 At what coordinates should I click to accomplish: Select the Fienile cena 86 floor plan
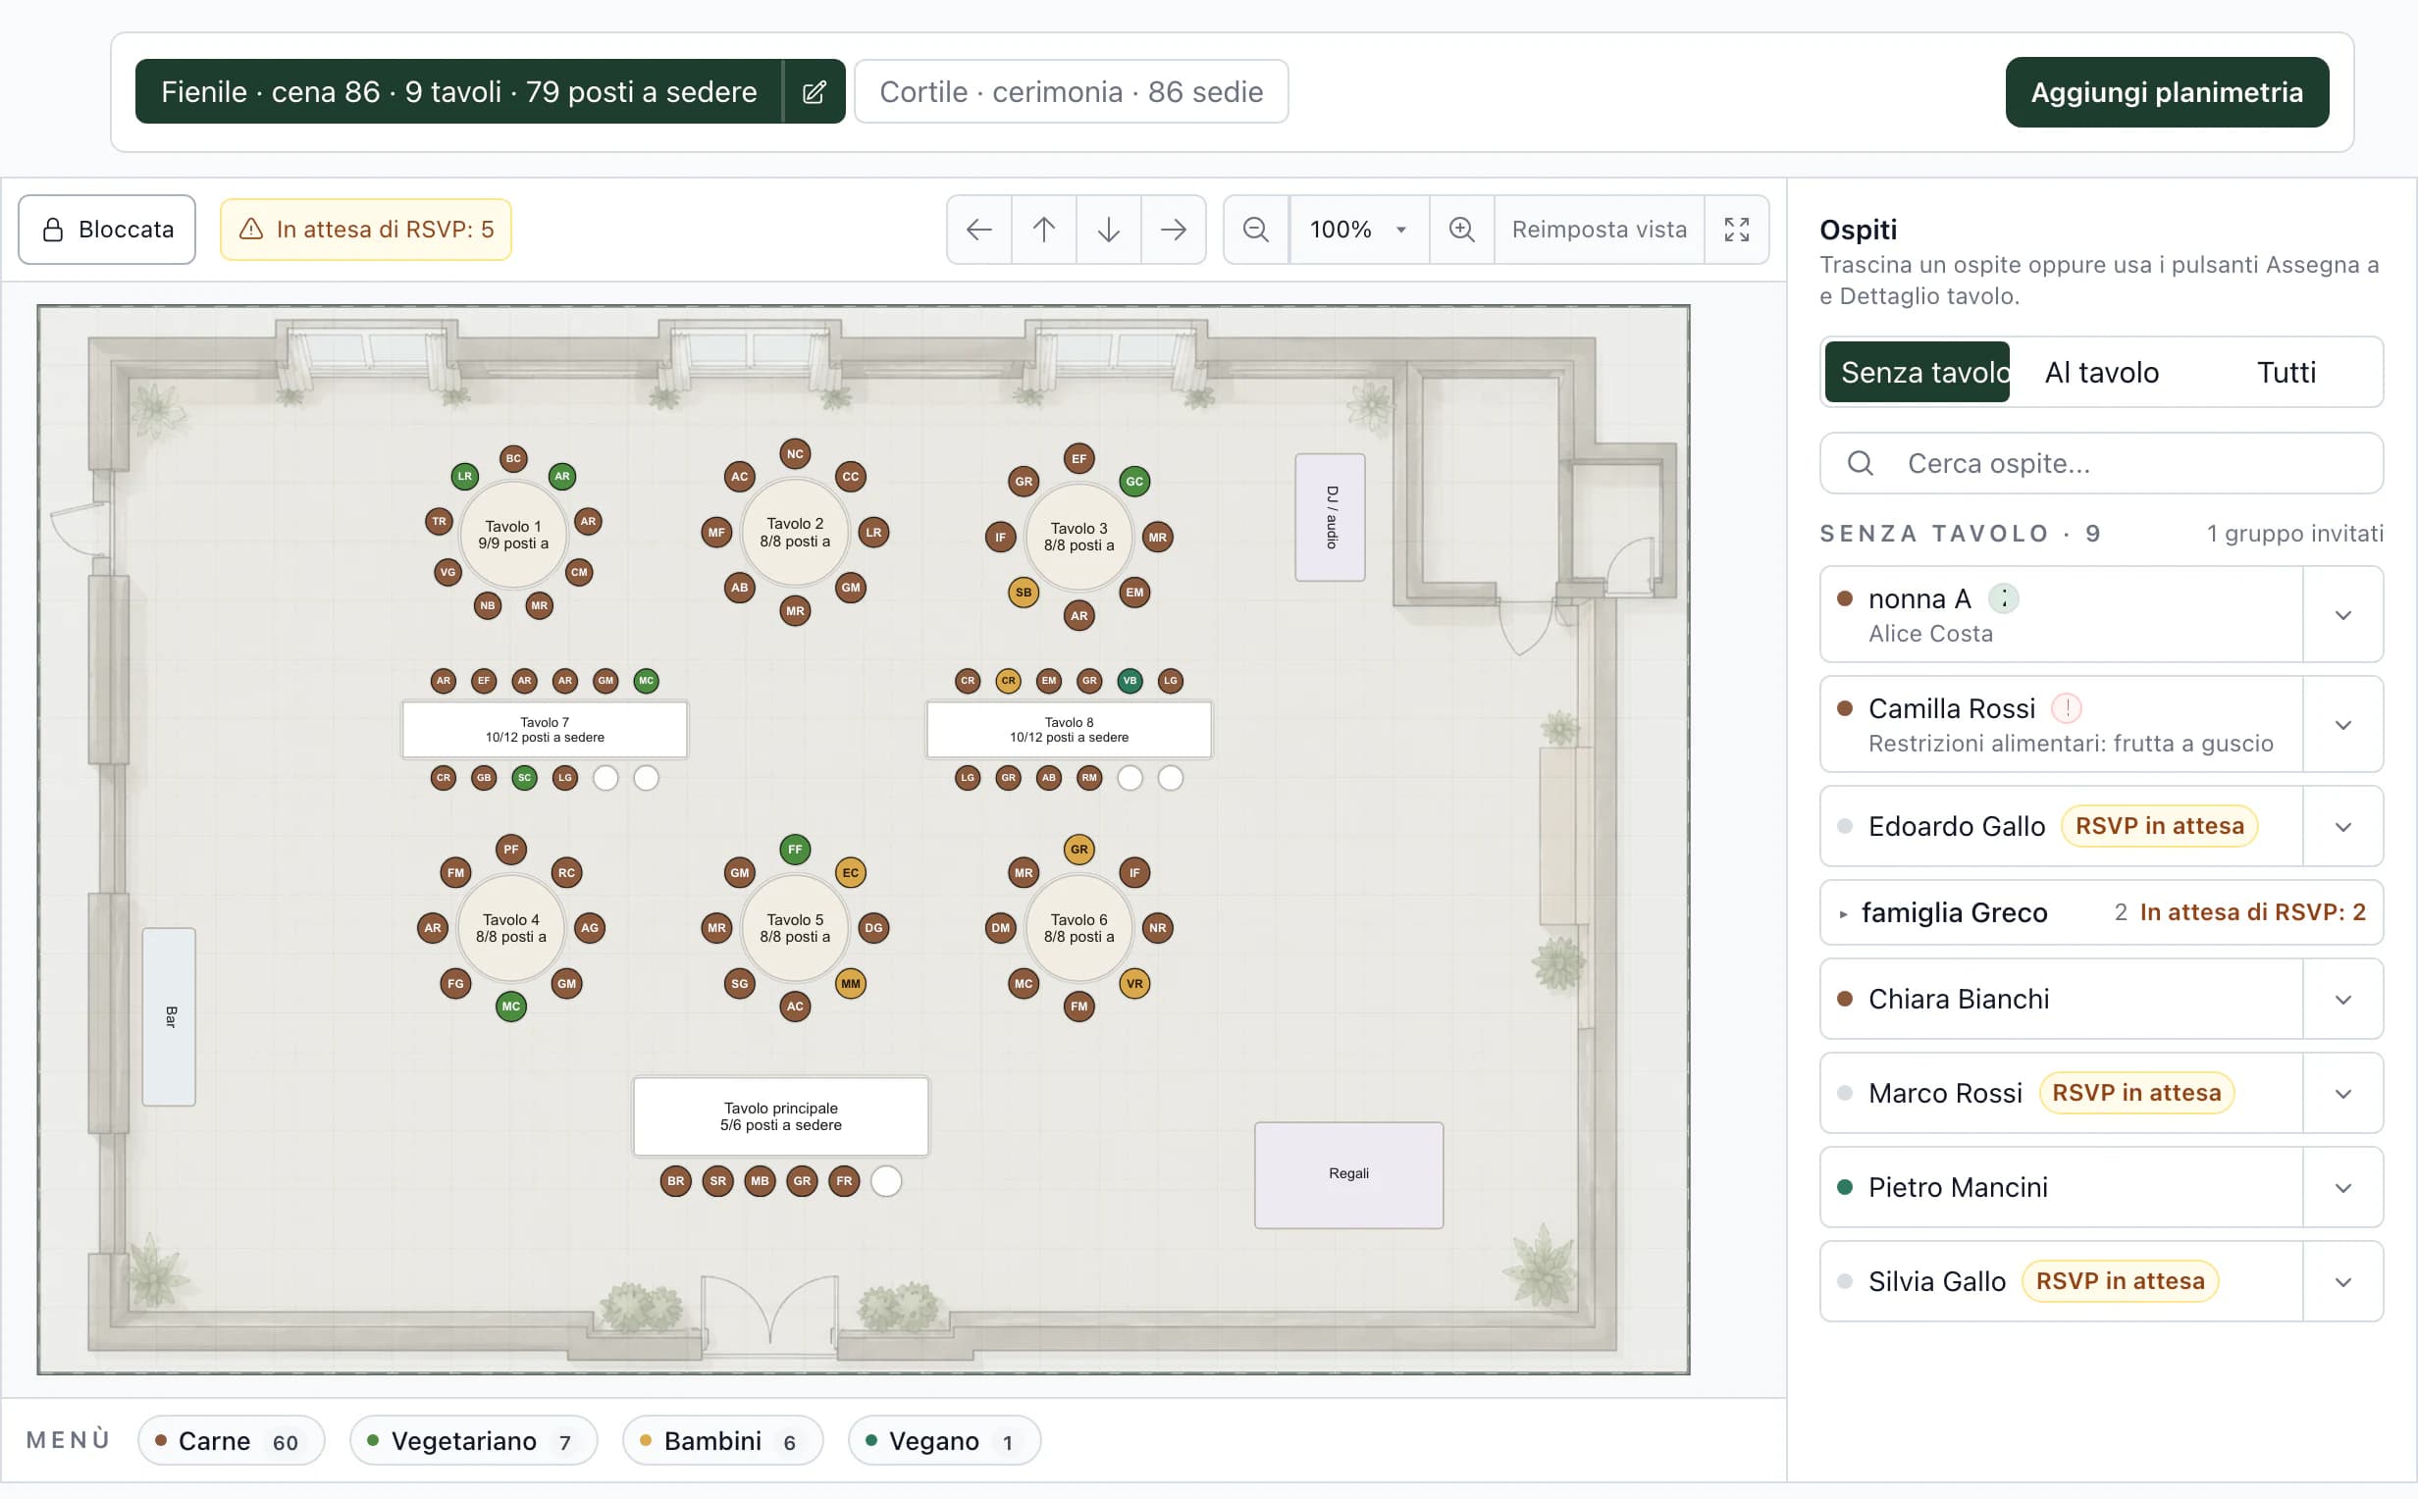click(459, 92)
